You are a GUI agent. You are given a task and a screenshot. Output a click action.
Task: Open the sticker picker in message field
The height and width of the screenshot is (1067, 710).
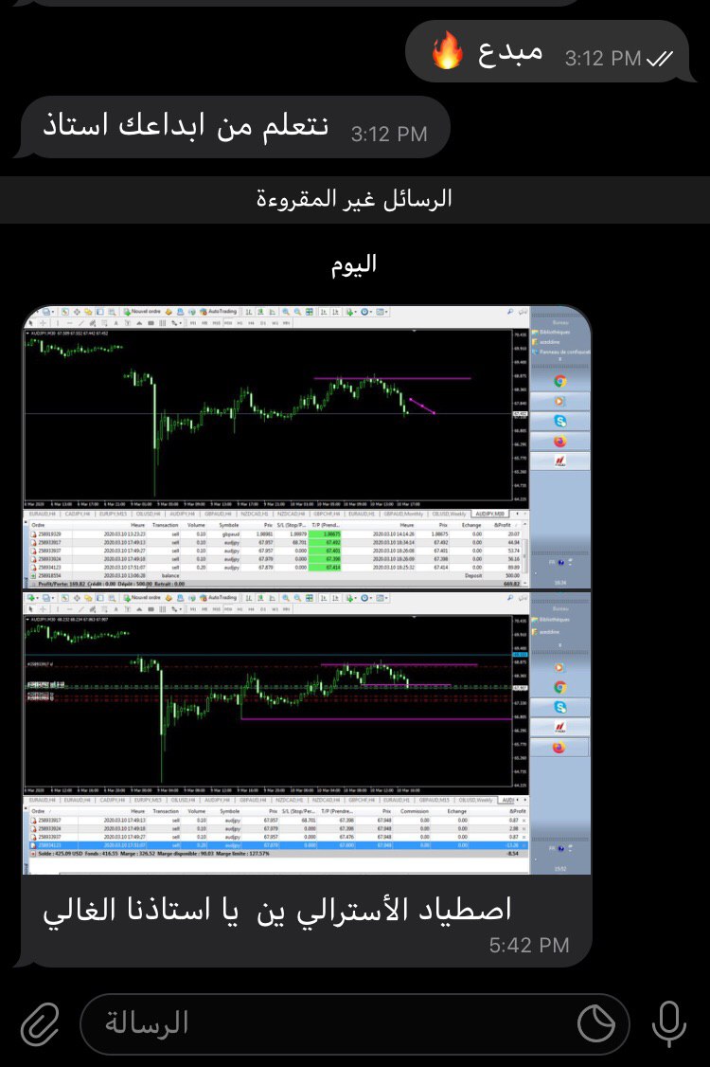[596, 1023]
